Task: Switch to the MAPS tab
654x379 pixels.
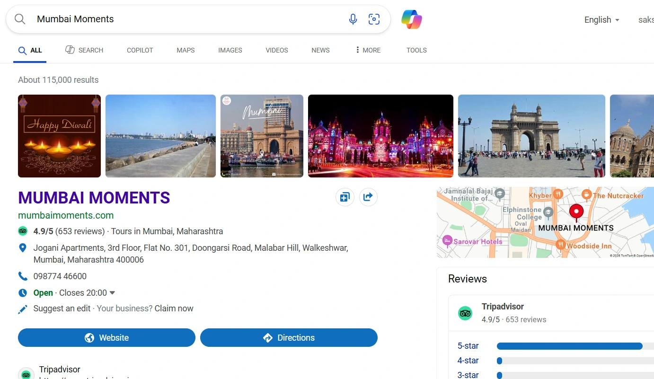Action: pos(185,50)
